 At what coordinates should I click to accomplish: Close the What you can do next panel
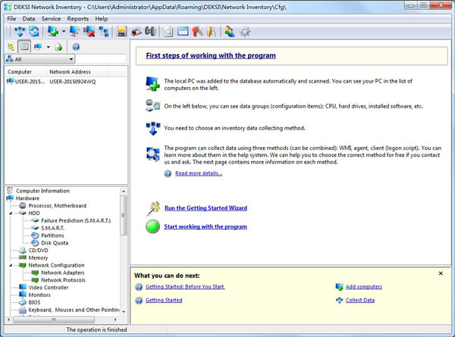click(441, 273)
